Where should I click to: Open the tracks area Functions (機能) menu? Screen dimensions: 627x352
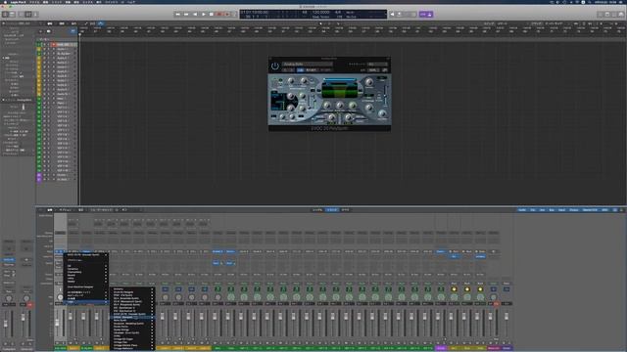[62, 23]
